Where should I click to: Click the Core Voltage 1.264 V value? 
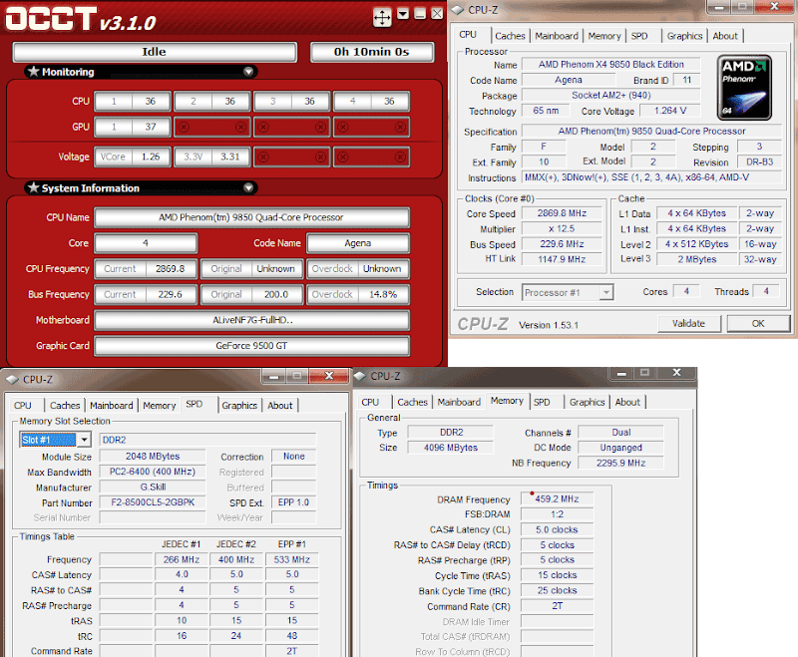point(670,111)
